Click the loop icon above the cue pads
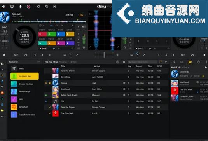This screenshot has height=141, width=208. 56,26
